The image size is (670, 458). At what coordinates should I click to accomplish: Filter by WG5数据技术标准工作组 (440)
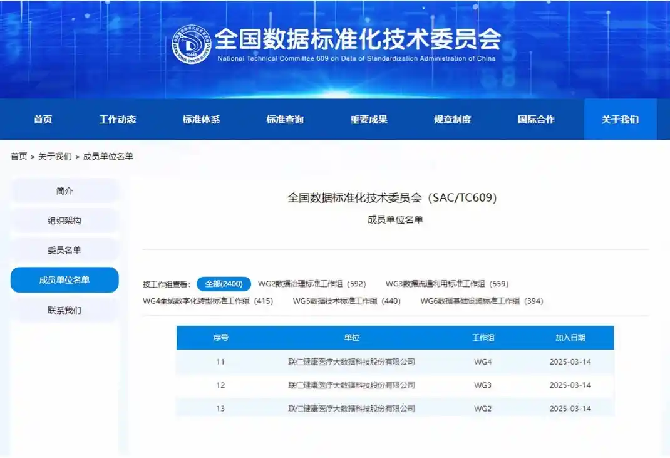[x=346, y=301]
